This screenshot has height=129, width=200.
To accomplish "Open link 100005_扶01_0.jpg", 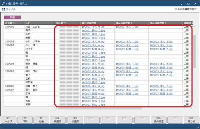I will (x=93, y=79).
